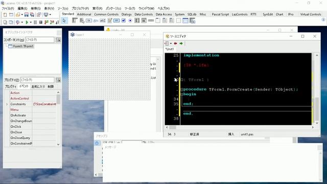Viewport: 327px width, 184px height.
Task: Click the green forward-jump arrow in Source Editor
Action: [181, 43]
